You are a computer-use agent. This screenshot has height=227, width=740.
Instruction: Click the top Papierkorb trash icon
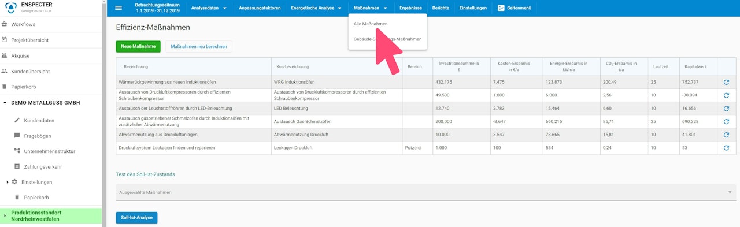point(5,87)
